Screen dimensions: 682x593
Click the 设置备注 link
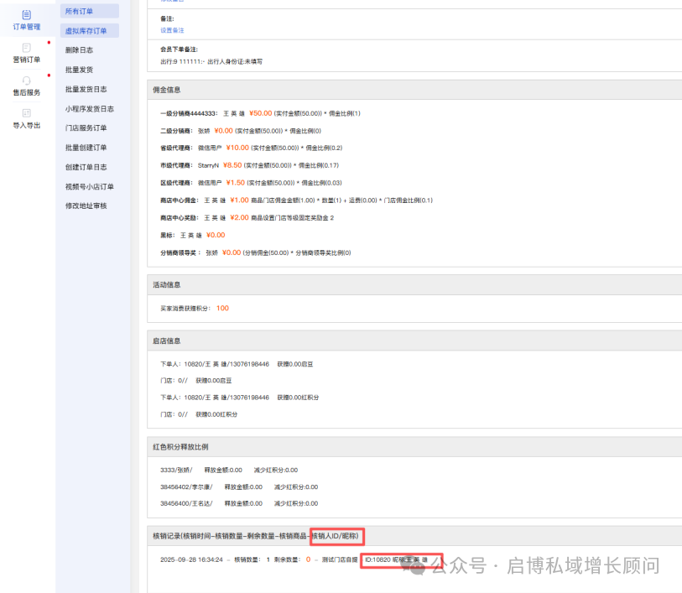tap(172, 30)
